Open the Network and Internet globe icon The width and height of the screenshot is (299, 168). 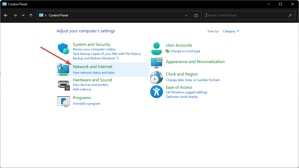click(x=64, y=69)
